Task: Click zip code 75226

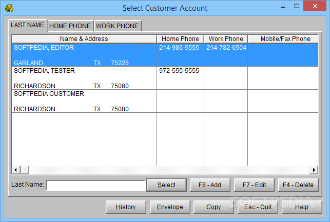Action: 120,63
